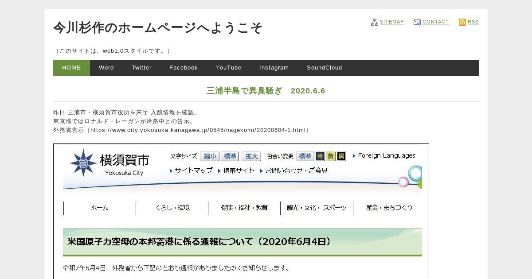Open the SITEMAP link
The image size is (532, 279).
[392, 22]
